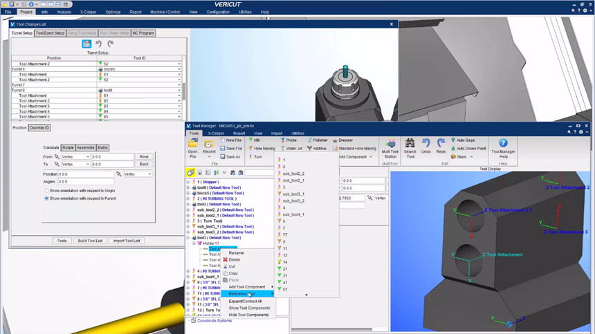595x334 pixels.
Task: Click New File in Tool Manager ribbon
Action: pos(230,140)
